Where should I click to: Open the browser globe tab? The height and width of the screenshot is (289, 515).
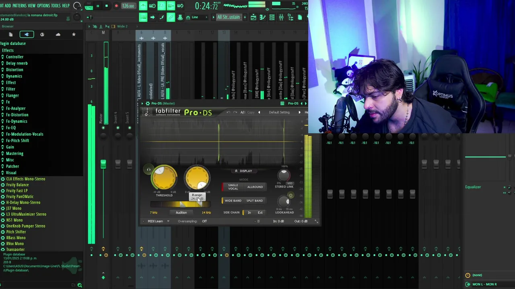[x=42, y=35]
